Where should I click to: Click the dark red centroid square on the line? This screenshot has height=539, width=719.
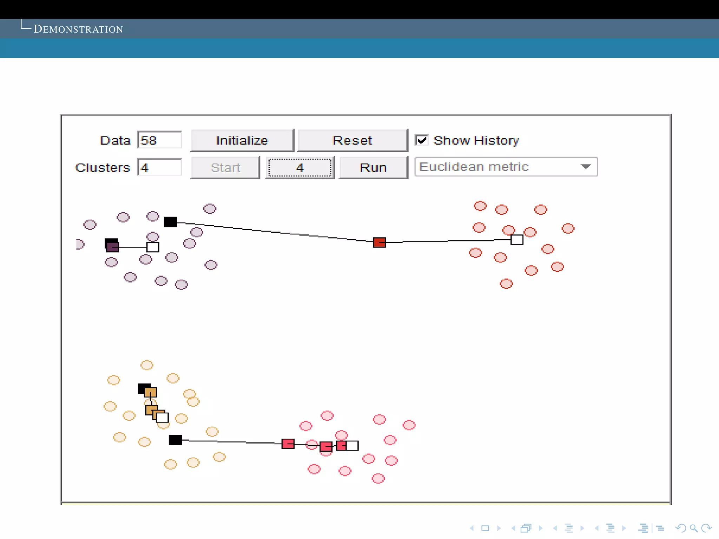pyautogui.click(x=379, y=242)
